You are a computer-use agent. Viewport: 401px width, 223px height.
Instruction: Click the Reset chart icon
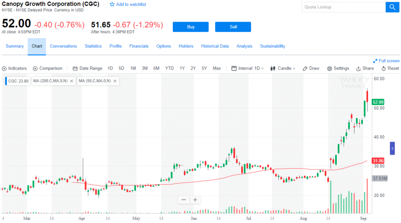[384, 68]
